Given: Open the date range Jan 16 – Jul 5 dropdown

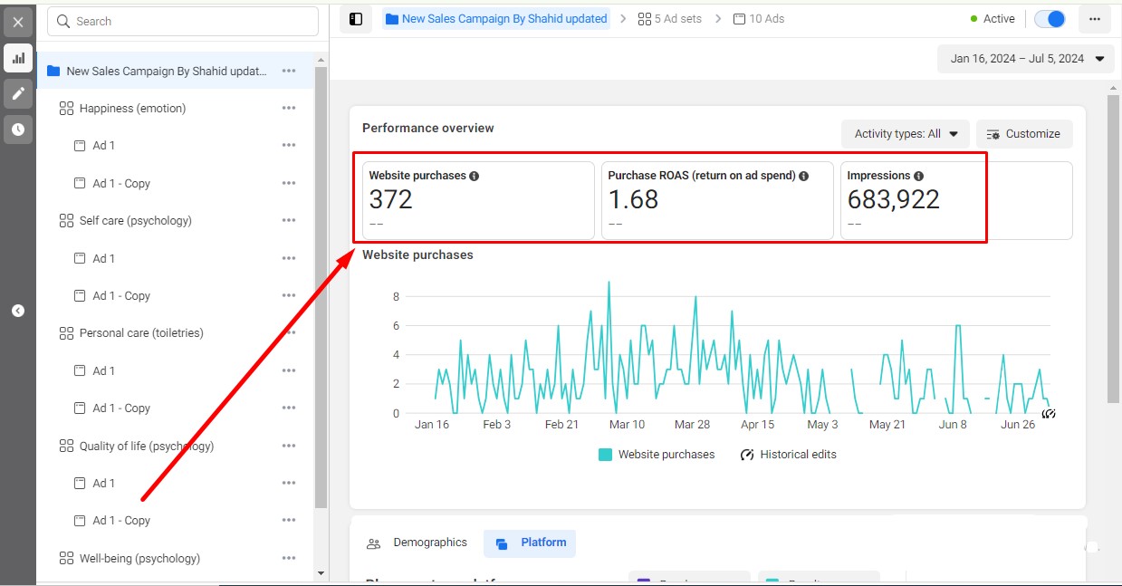Looking at the screenshot, I should tap(1025, 59).
